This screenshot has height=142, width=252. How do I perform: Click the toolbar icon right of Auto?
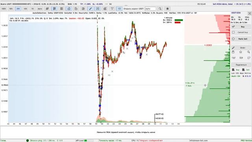coord(47,9)
